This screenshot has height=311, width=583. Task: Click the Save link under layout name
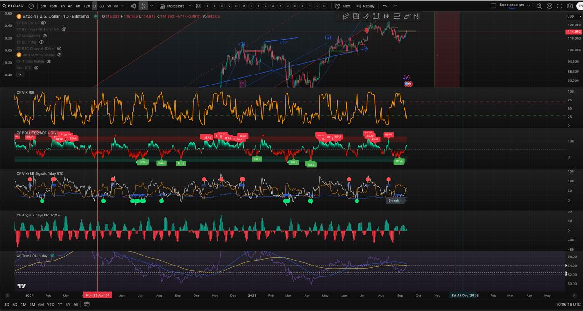tap(511, 8)
